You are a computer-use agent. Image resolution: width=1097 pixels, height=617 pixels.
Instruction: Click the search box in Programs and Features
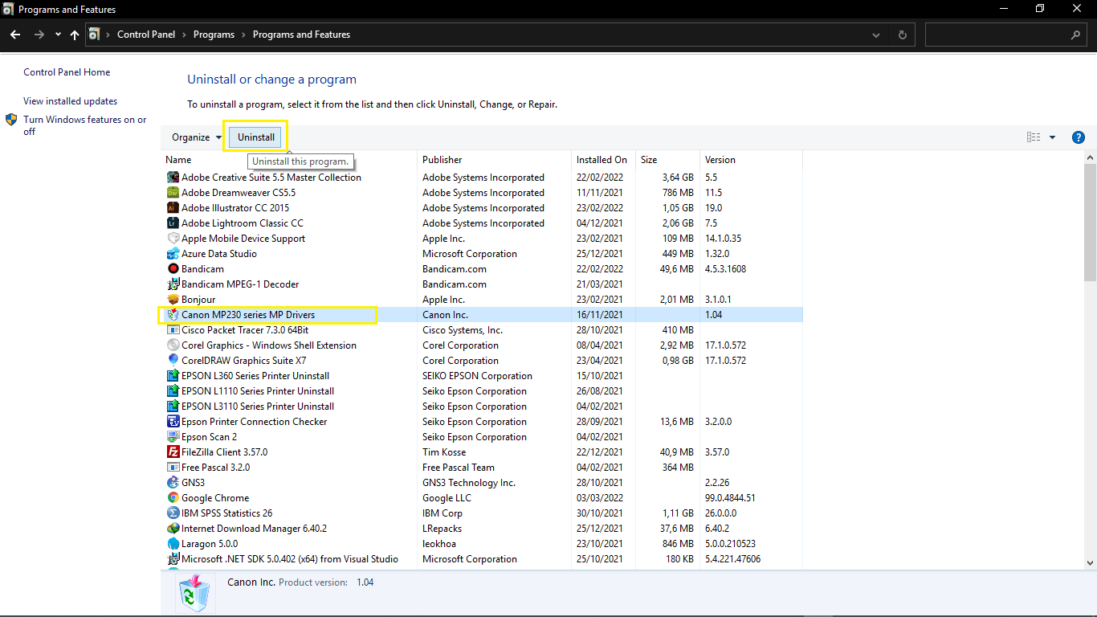[x=1006, y=35]
